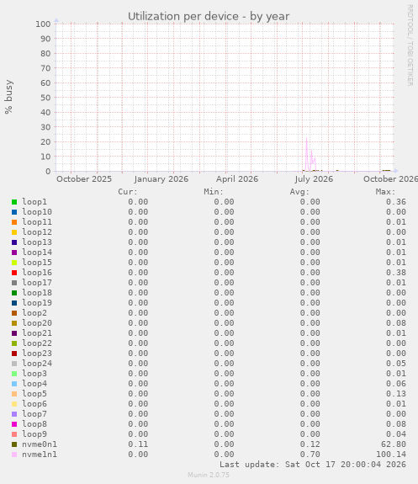Click the 'Min:' column header

(214, 192)
